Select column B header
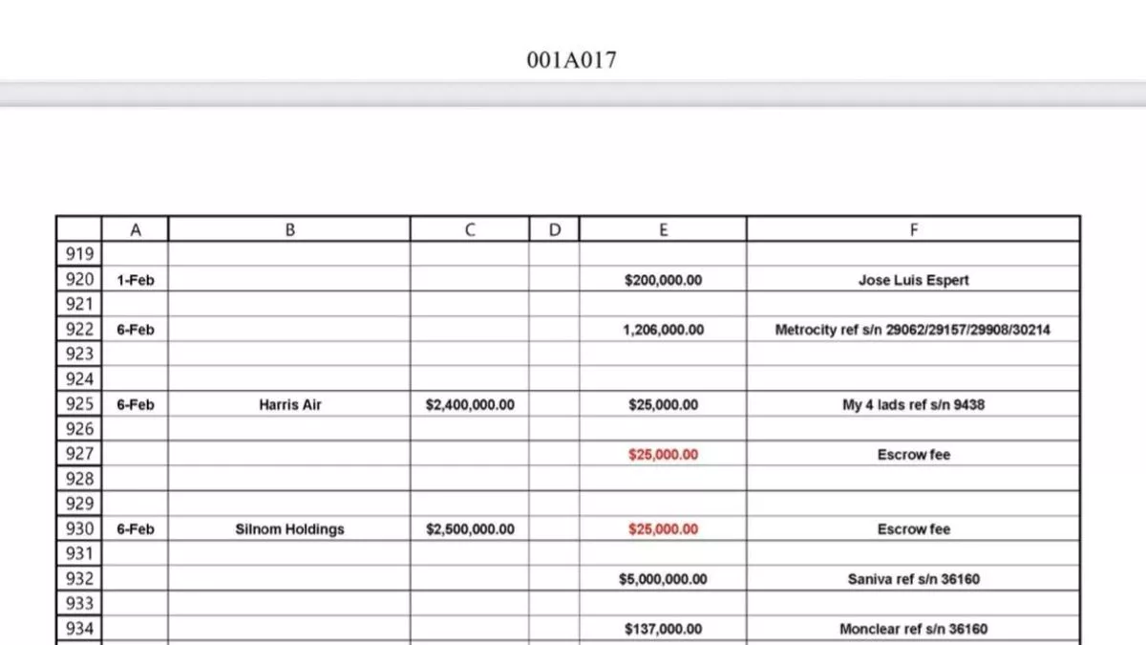The height and width of the screenshot is (645, 1146). coord(289,229)
